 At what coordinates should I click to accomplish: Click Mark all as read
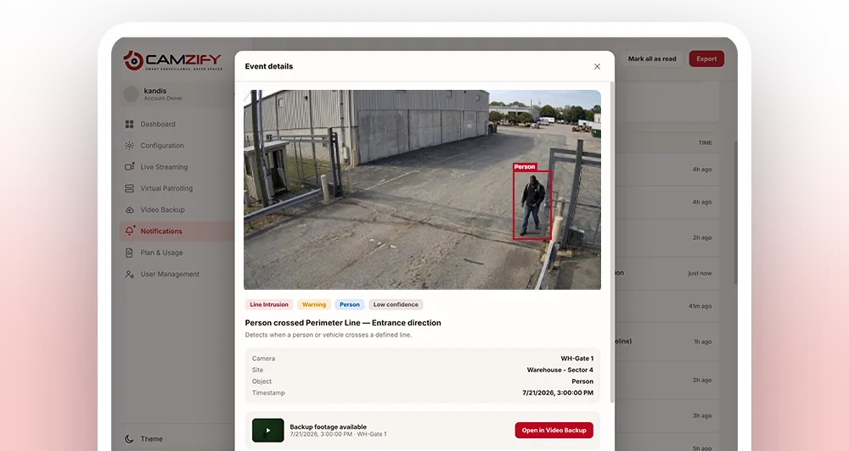pyautogui.click(x=652, y=59)
